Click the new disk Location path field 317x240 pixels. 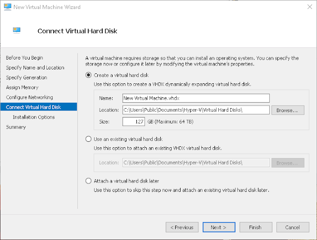(195, 110)
